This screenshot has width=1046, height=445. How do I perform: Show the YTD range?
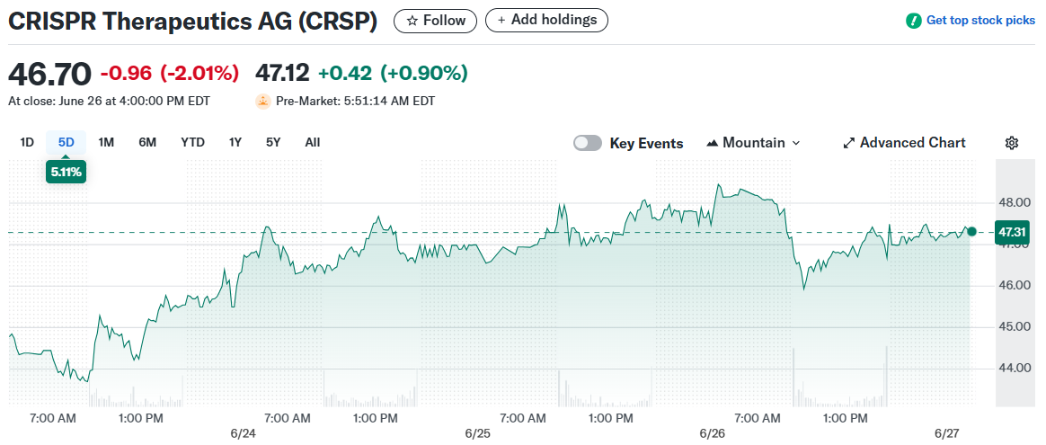(x=193, y=142)
